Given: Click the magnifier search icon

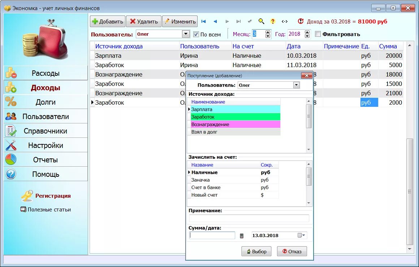Looking at the screenshot, I should click(x=262, y=21).
